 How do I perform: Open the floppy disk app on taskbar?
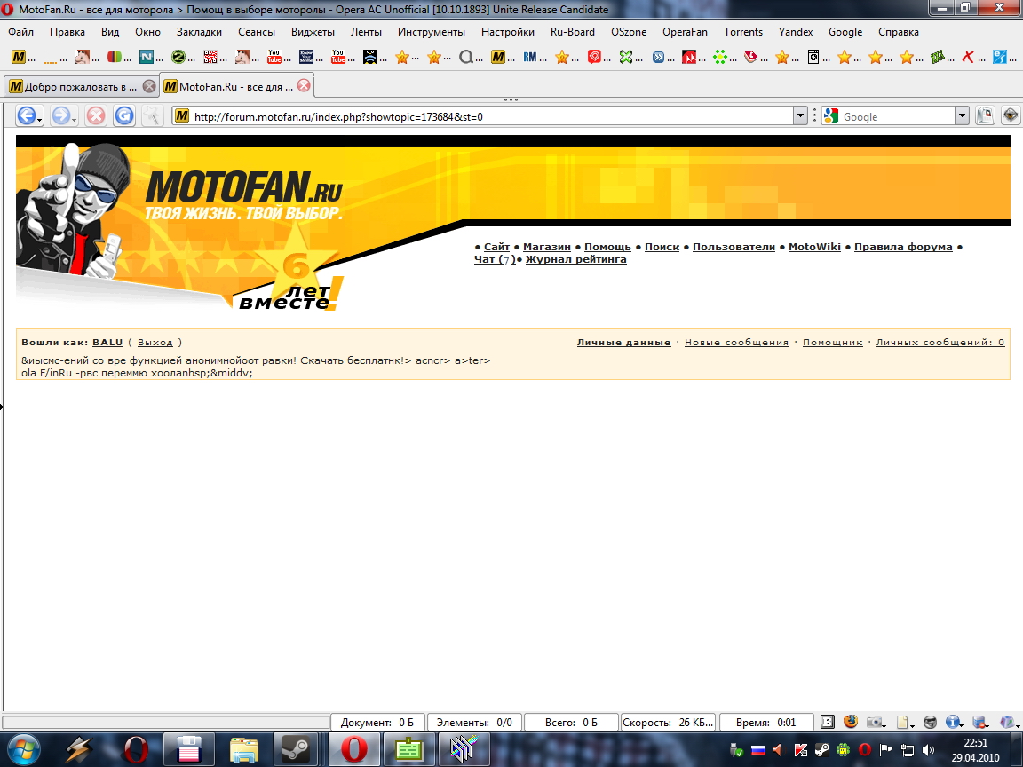click(x=188, y=749)
